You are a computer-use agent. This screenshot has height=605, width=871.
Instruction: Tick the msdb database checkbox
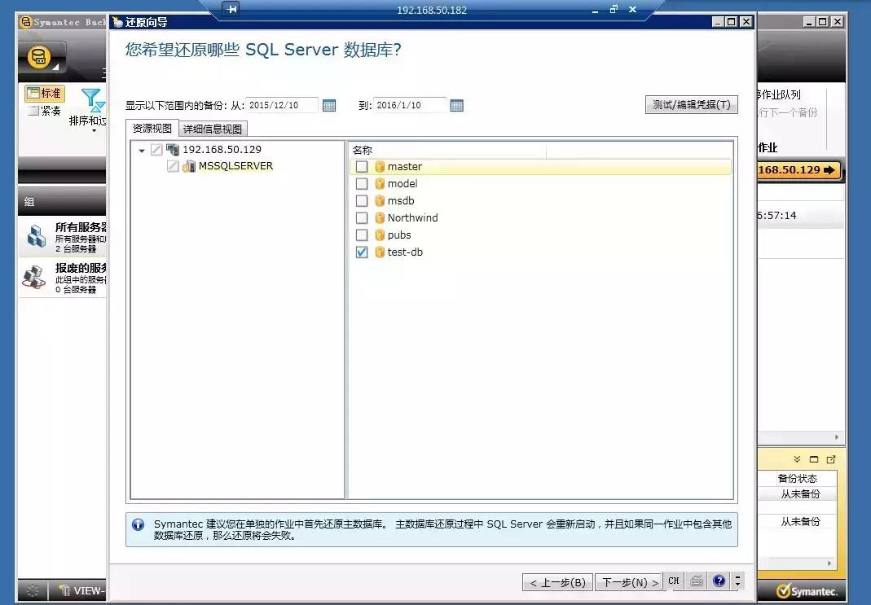[x=362, y=201]
